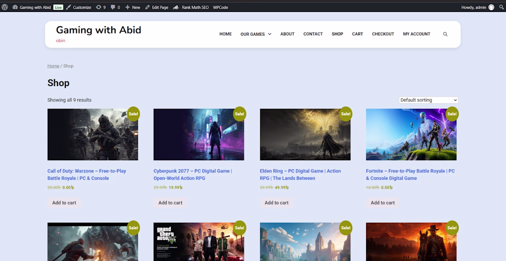The image size is (506, 261).
Task: Click Sale badge on GTA V product
Action: pyautogui.click(x=240, y=228)
